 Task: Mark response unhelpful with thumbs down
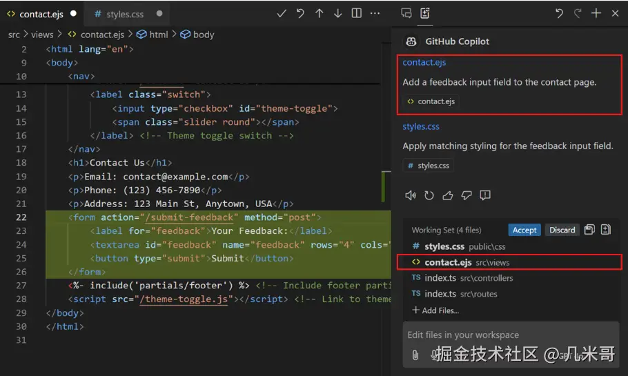(467, 195)
